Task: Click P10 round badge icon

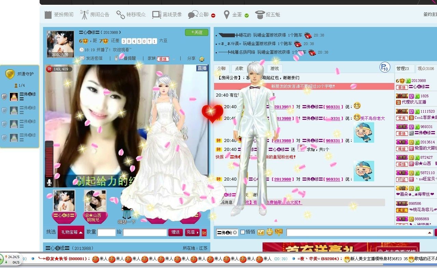Action: (x=385, y=67)
